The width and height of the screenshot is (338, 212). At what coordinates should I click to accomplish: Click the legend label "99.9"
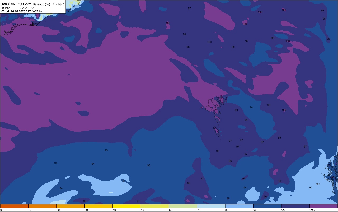coord(313,210)
